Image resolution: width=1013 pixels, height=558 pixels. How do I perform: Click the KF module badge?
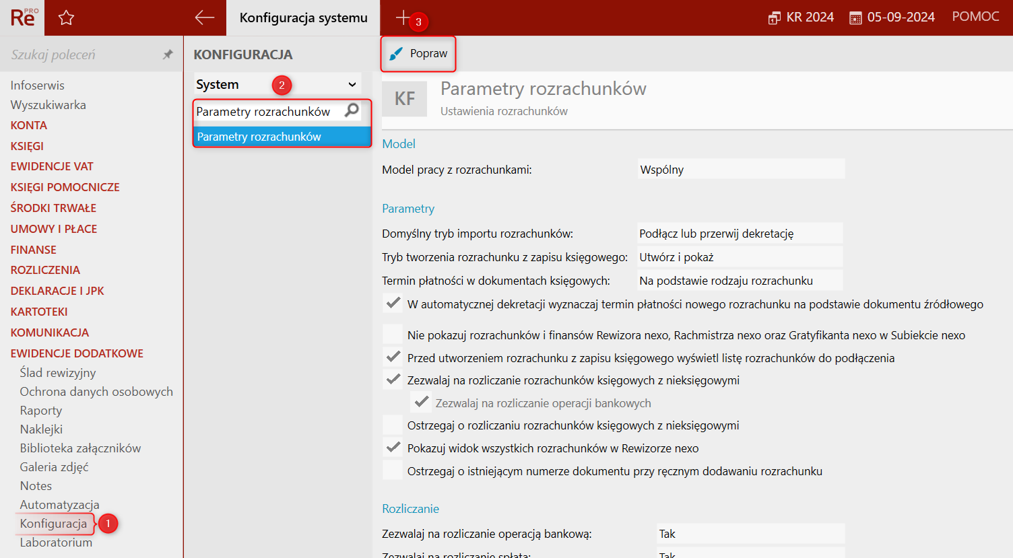(404, 99)
